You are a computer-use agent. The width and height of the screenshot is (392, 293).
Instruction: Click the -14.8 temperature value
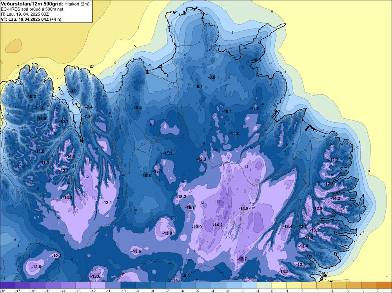pos(243,208)
